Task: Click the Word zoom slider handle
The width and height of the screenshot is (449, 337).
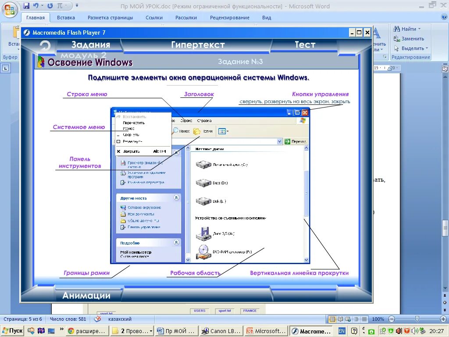Action: 417,319
